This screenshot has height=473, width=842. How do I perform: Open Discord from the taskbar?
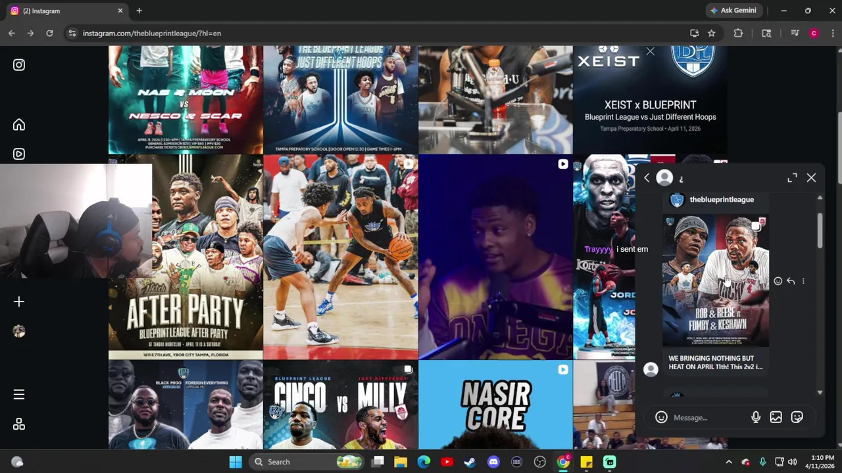click(493, 462)
